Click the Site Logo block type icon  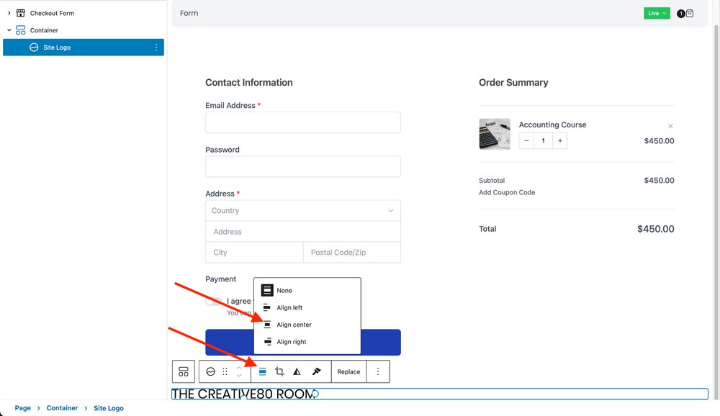(210, 372)
